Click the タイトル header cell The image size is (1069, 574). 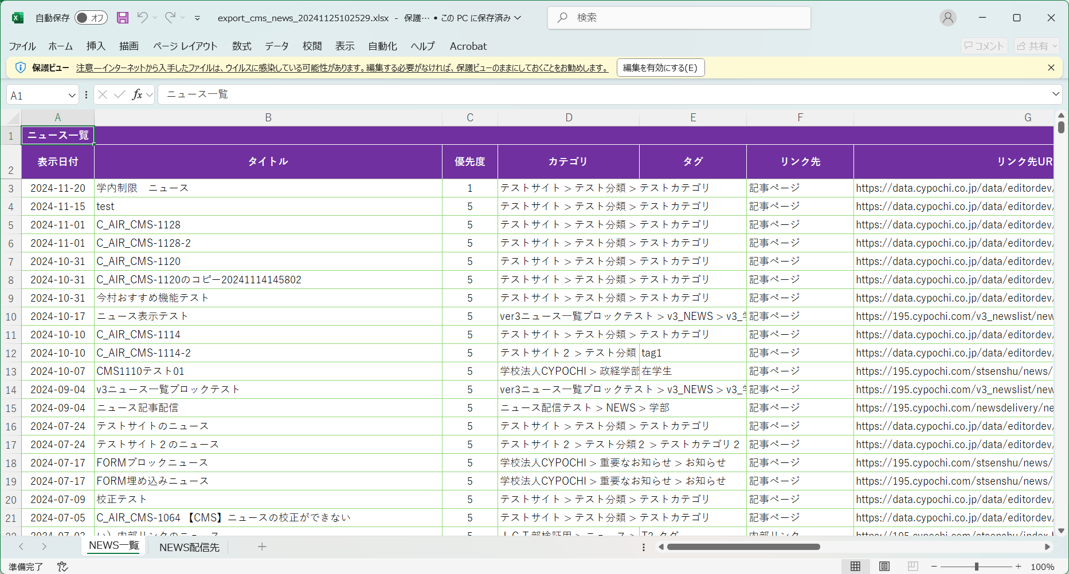pyautogui.click(x=268, y=162)
